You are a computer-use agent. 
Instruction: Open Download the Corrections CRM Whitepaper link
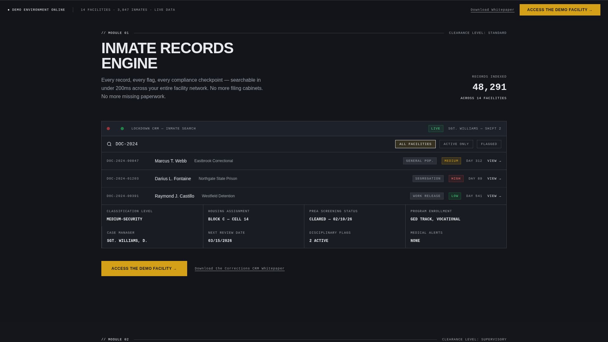(239, 269)
